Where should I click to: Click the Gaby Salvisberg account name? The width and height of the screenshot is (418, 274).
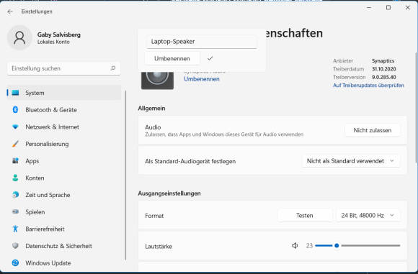coord(59,35)
